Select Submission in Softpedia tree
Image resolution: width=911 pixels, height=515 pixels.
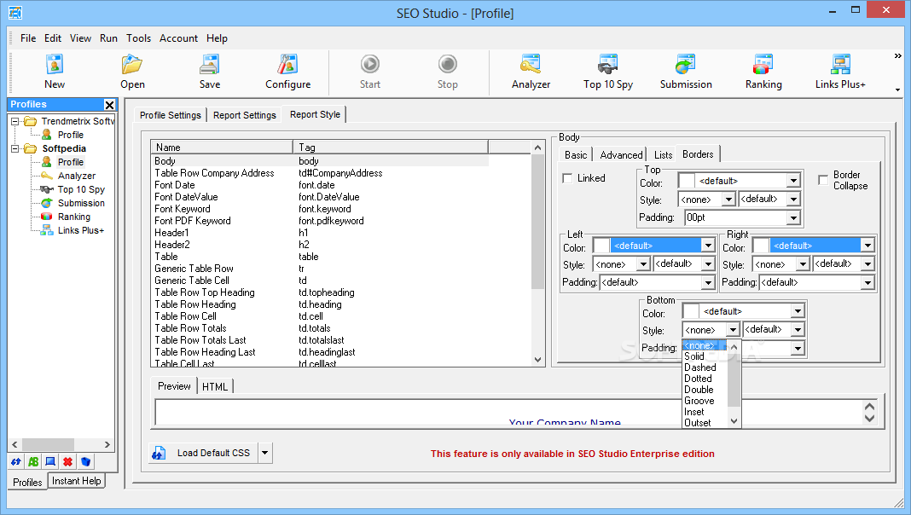(x=81, y=203)
